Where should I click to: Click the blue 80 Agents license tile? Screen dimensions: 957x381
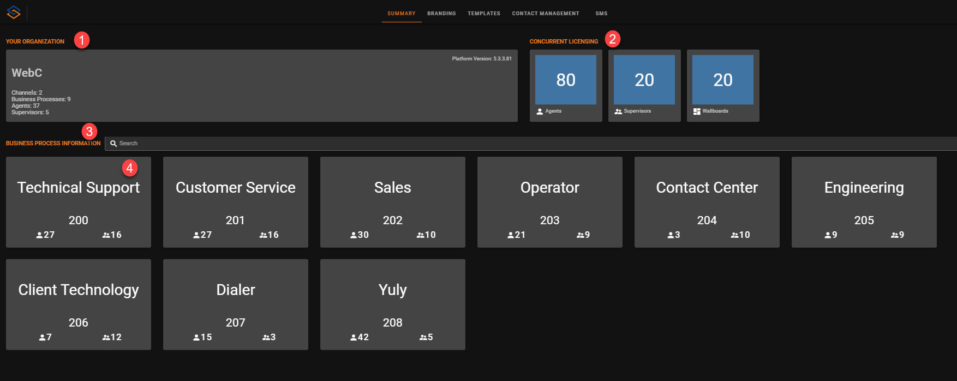(x=566, y=79)
